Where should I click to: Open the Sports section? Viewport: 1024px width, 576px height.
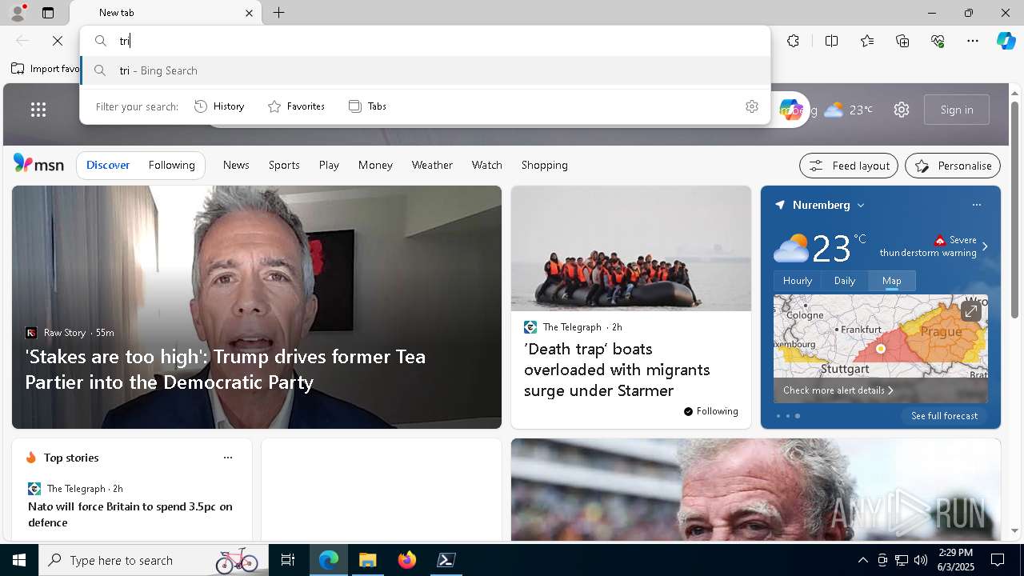(284, 165)
